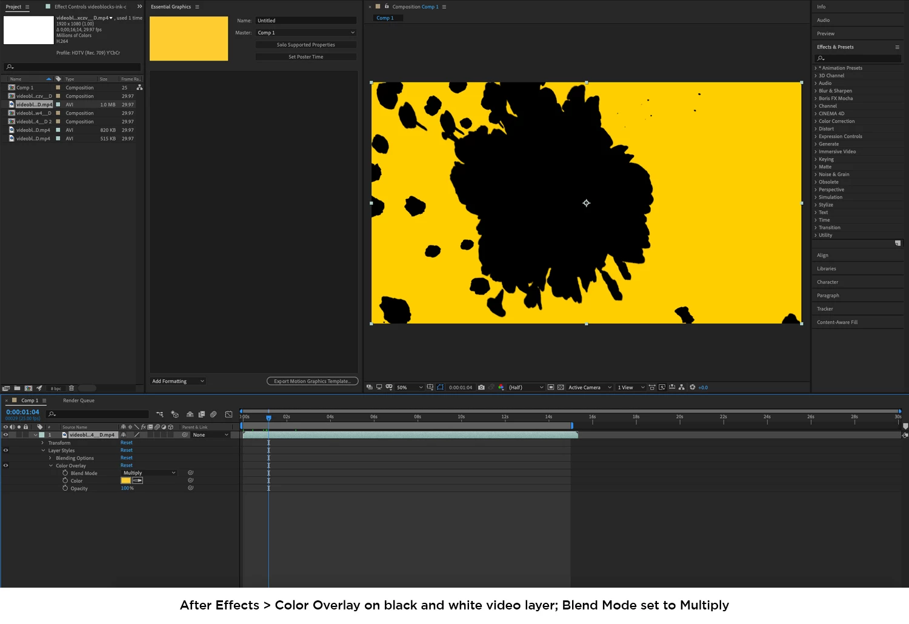The width and height of the screenshot is (909, 624).
Task: Open the Graph Editor icon
Action: click(x=228, y=414)
